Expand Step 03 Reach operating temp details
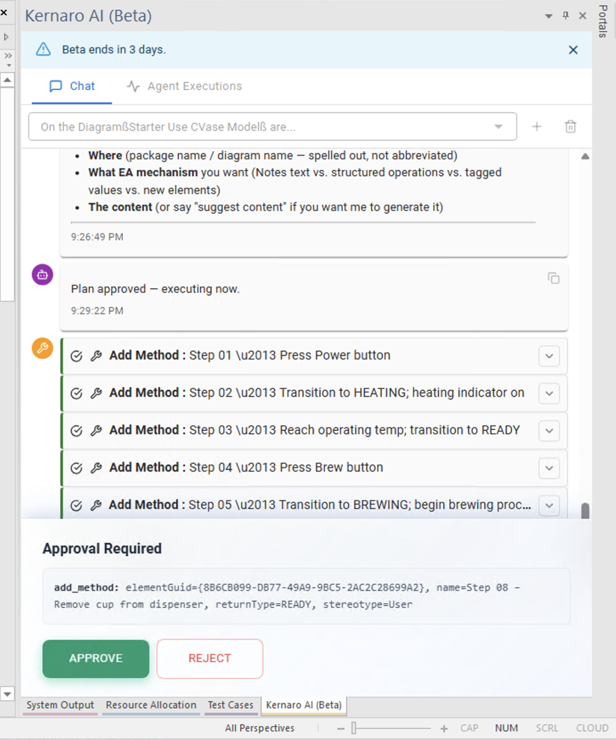The image size is (616, 740). coord(549,431)
